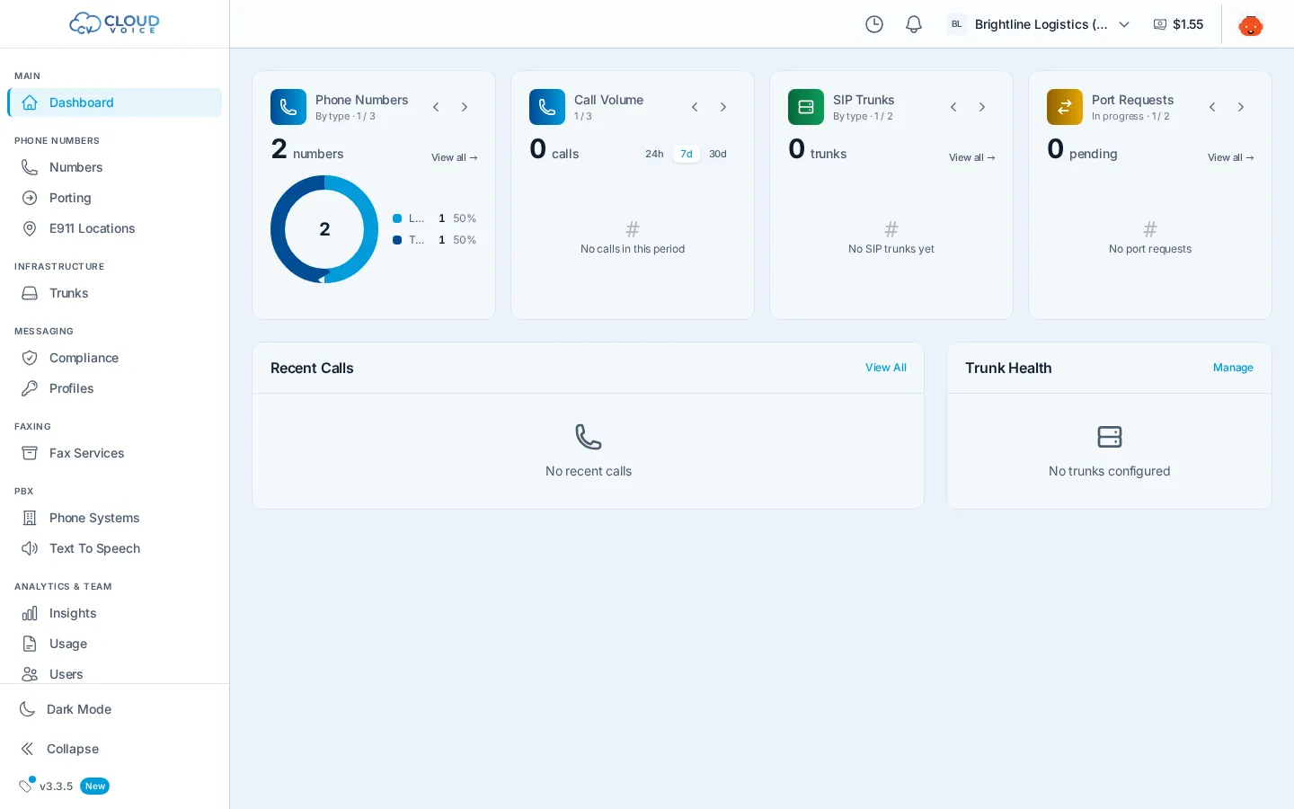
Task: Toggle Dark Mode
Action: tap(114, 709)
